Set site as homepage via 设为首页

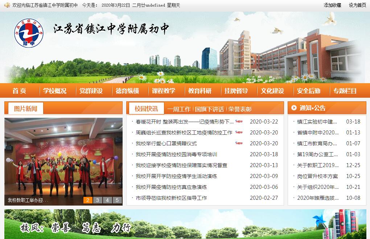[x=357, y=5]
